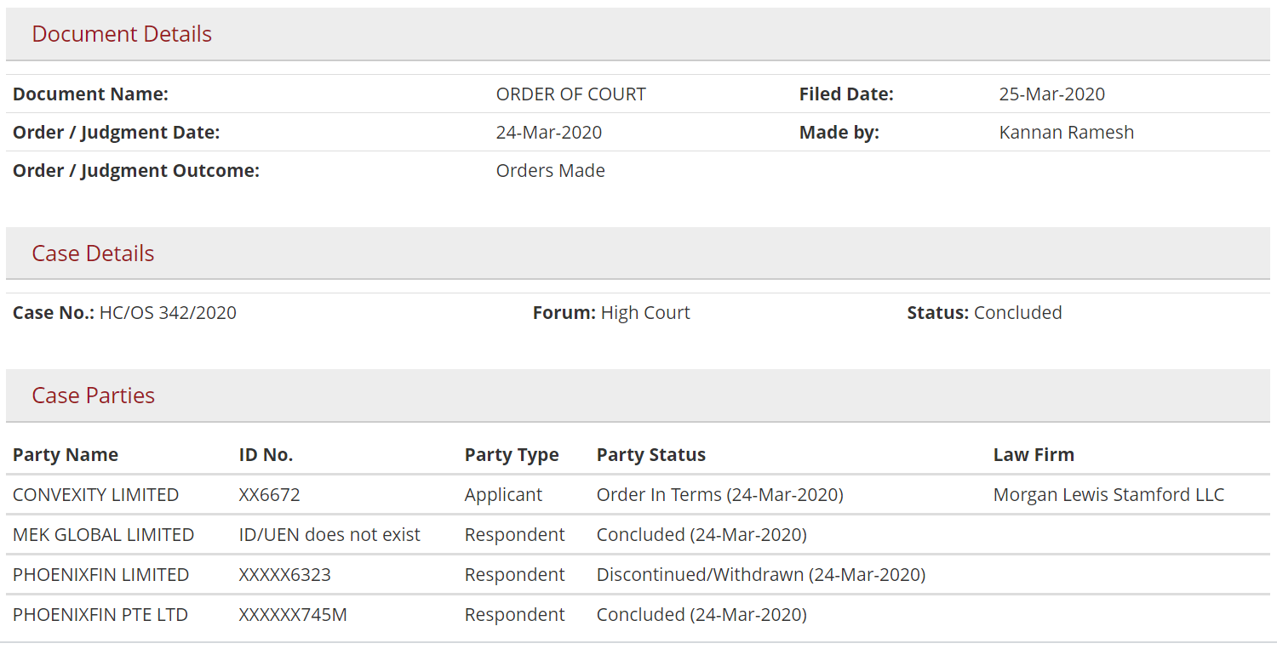Click the Party Status column header
Screen dimensions: 1277x649
651,455
